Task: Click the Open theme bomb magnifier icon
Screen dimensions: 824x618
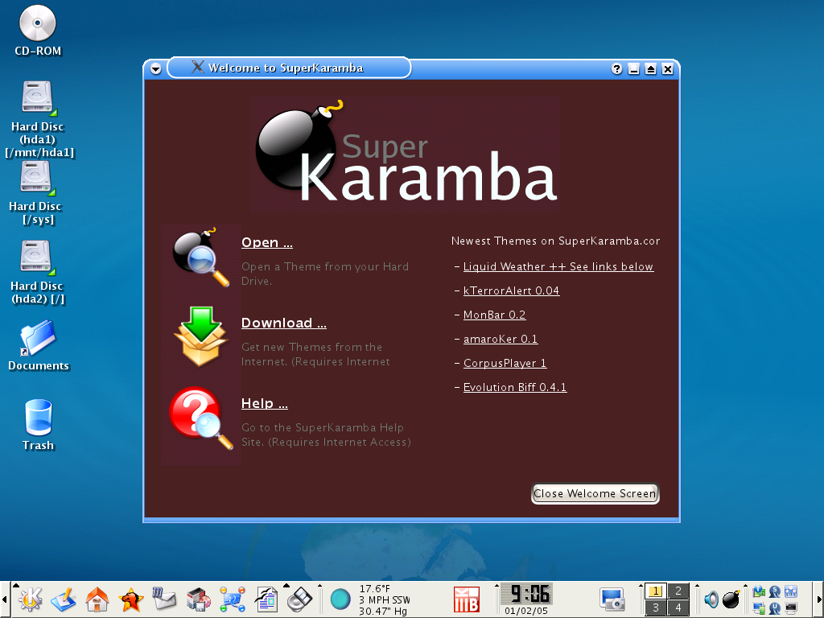Action: [201, 257]
